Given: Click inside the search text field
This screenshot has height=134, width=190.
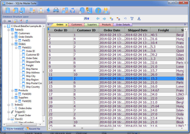Looking at the screenshot, I should click(x=65, y=19).
